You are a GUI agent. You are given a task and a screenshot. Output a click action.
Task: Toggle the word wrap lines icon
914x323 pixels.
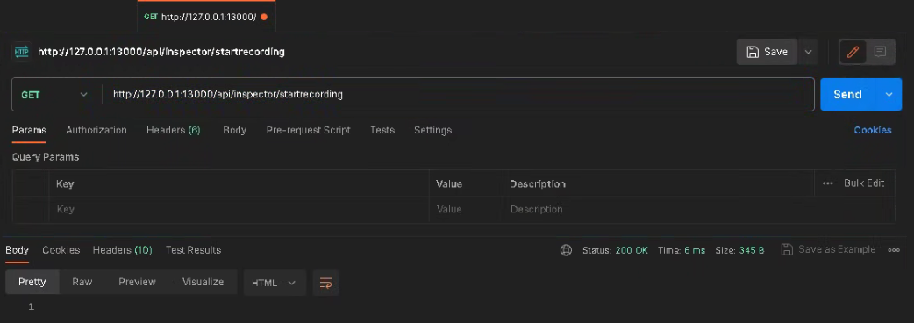(x=325, y=283)
